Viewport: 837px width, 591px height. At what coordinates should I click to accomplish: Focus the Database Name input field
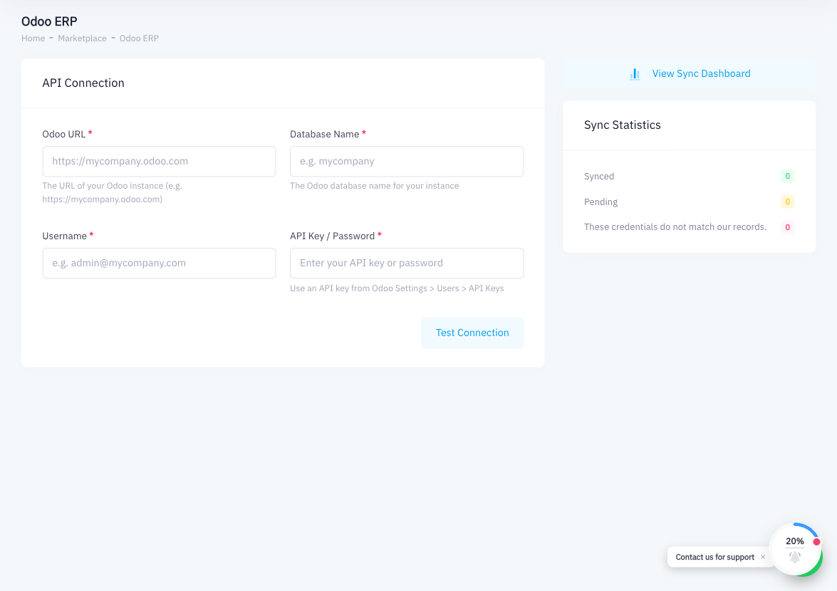tap(407, 162)
